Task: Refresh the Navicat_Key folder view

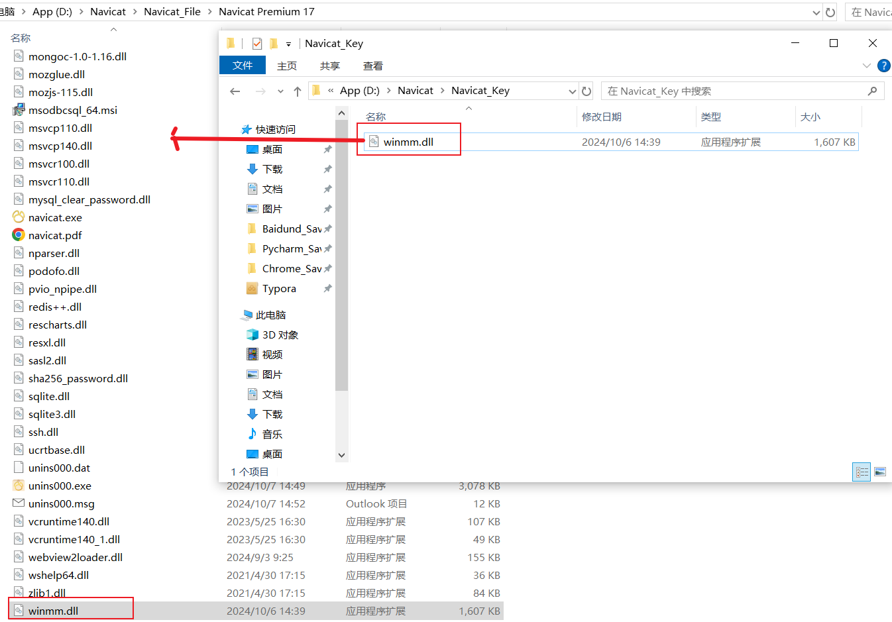Action: coord(586,91)
